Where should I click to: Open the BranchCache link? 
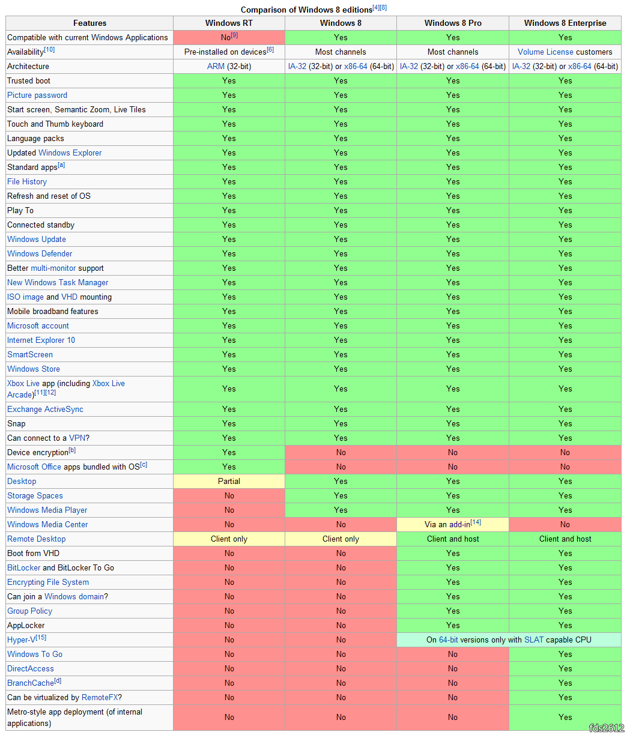(x=31, y=683)
